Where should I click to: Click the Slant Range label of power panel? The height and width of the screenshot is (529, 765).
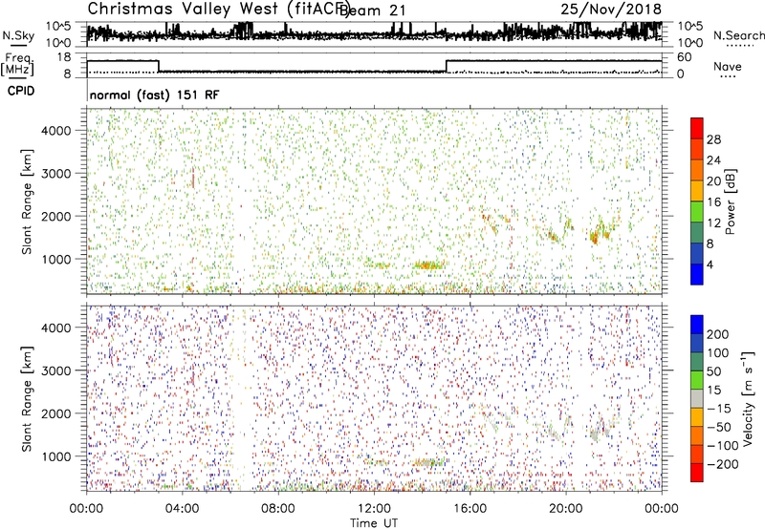[27, 201]
